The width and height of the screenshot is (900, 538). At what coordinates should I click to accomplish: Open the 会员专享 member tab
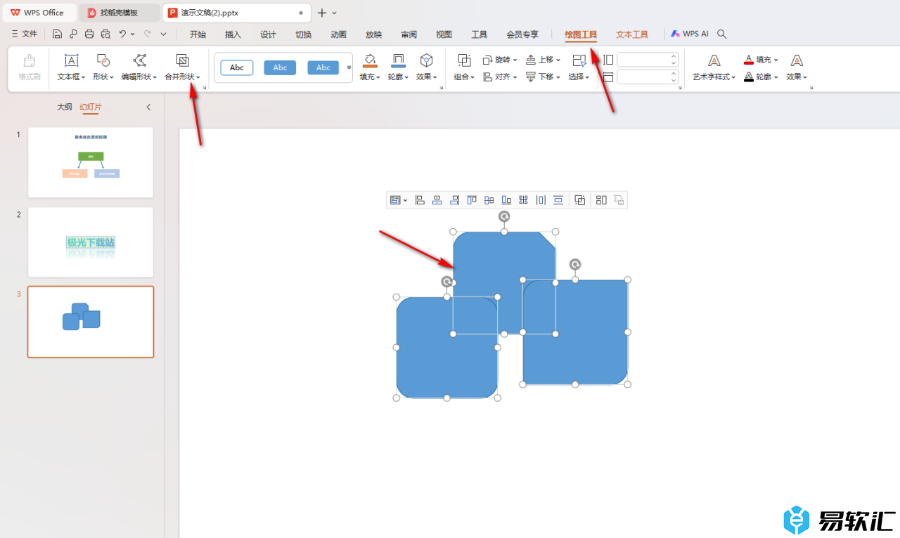click(x=522, y=34)
